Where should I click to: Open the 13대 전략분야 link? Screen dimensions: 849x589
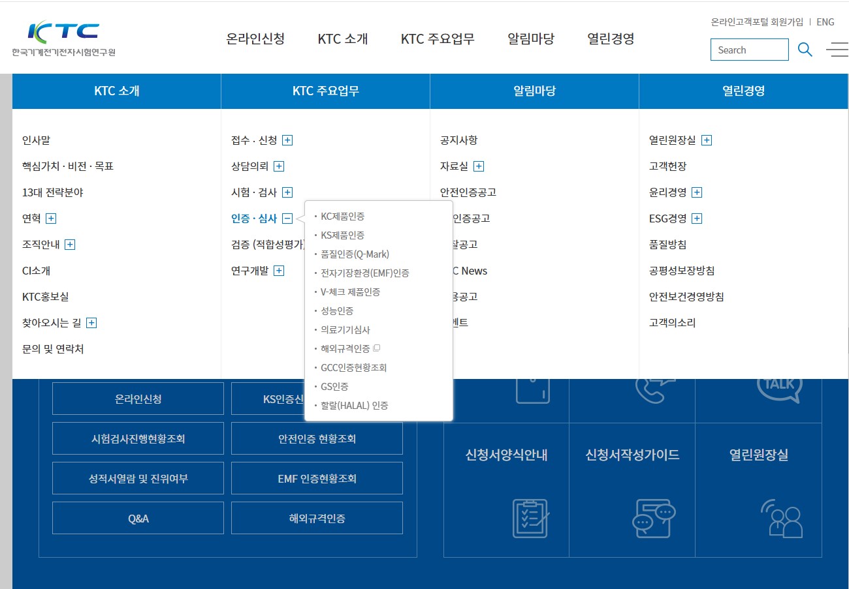coord(52,192)
